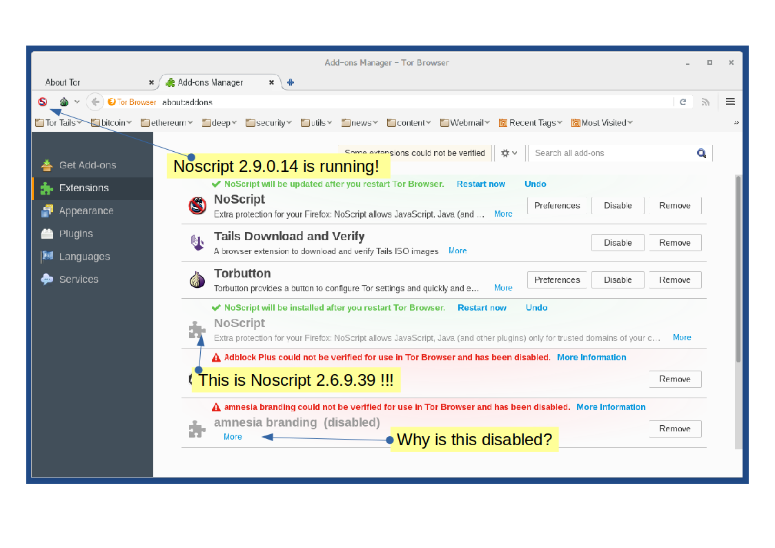The width and height of the screenshot is (775, 548).
Task: Click Undo for NoScript update
Action: point(536,184)
